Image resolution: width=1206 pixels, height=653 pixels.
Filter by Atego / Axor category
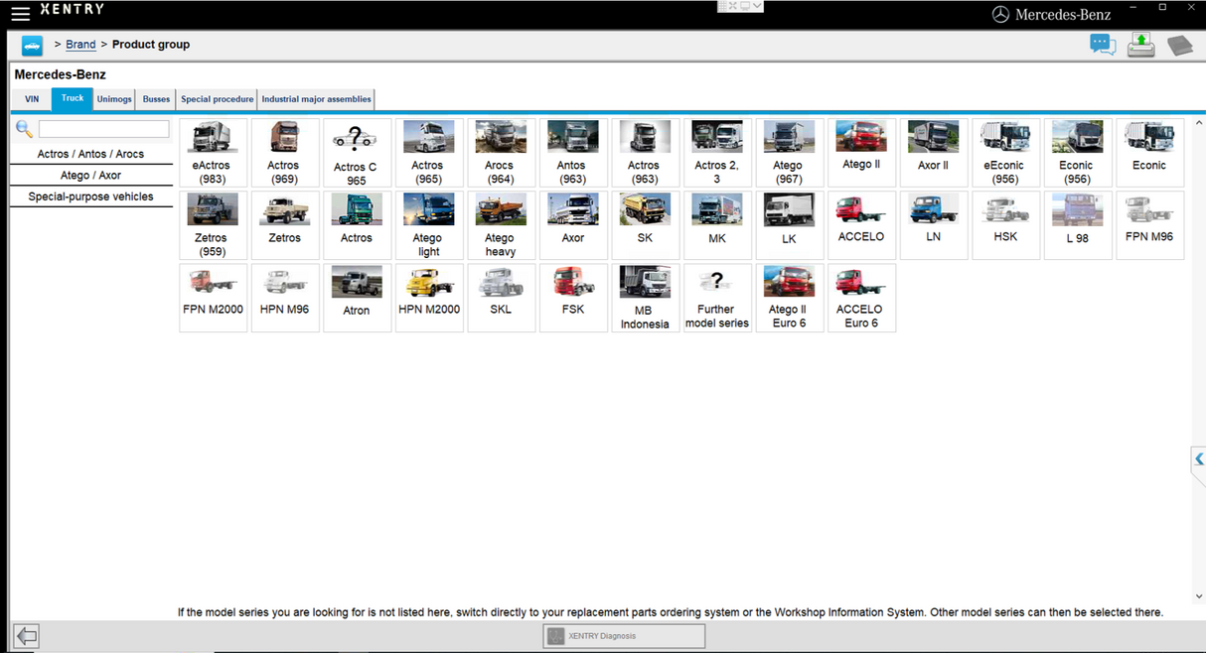click(90, 176)
